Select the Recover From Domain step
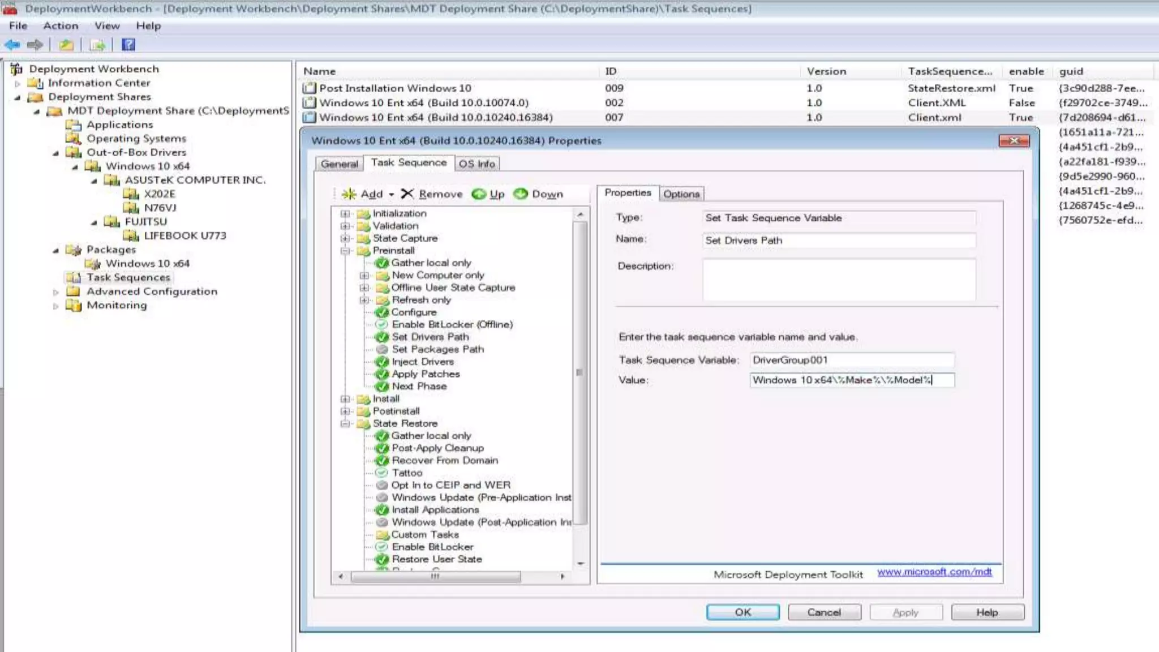Image resolution: width=1159 pixels, height=652 pixels. click(x=445, y=461)
